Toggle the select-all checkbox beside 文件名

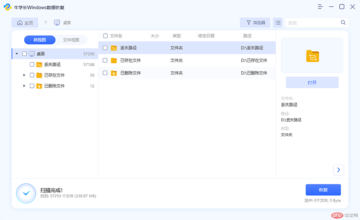(105, 36)
